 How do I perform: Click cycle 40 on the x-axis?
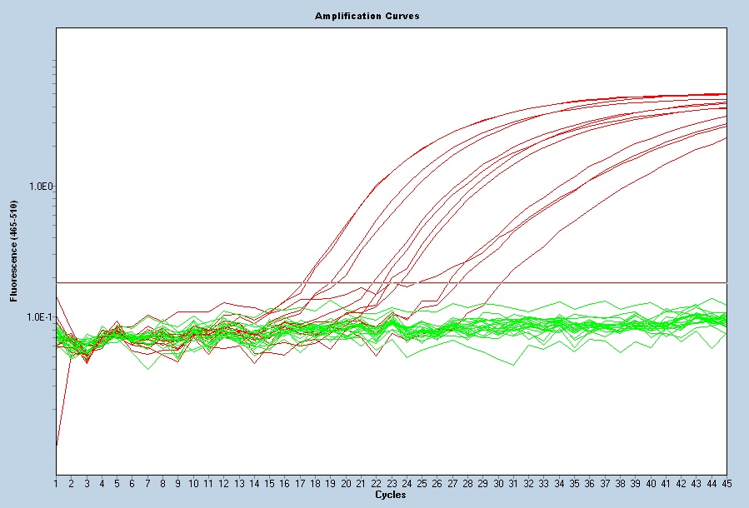click(x=651, y=484)
